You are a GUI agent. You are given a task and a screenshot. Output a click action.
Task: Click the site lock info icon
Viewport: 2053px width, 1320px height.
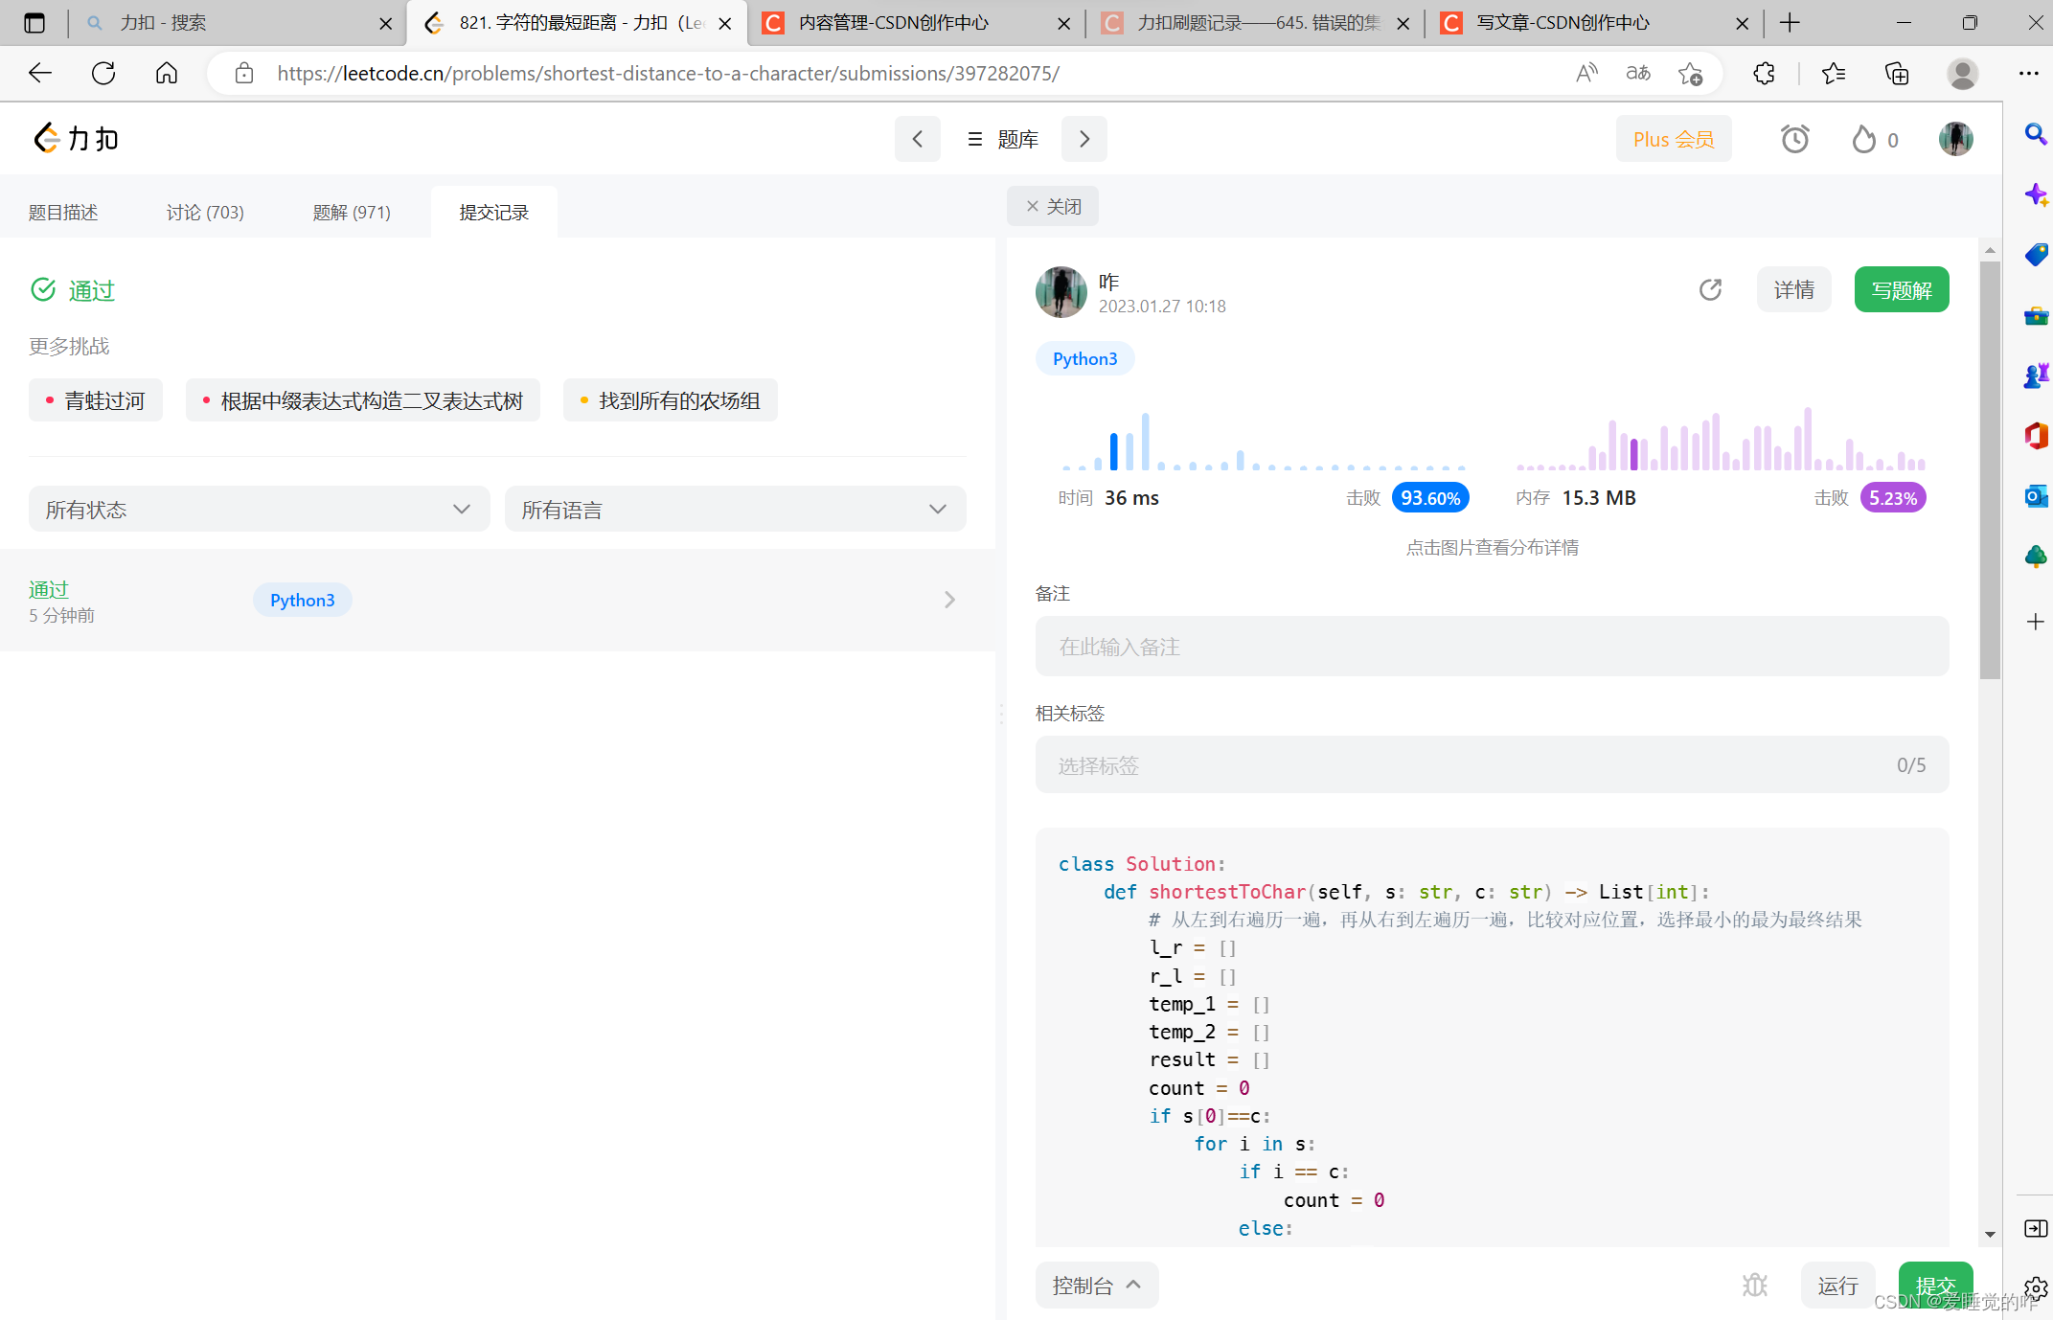[x=244, y=73]
